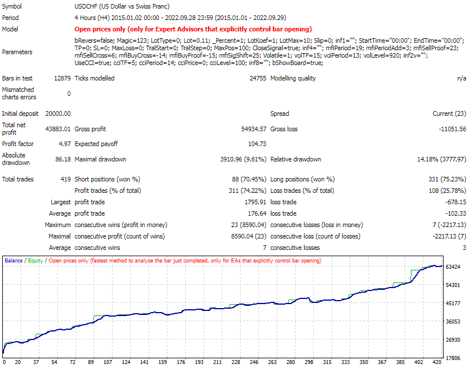This screenshot has width=471, height=368.
Task: Click the consecutive loss value -2217.13 (7)
Action: [449, 236]
